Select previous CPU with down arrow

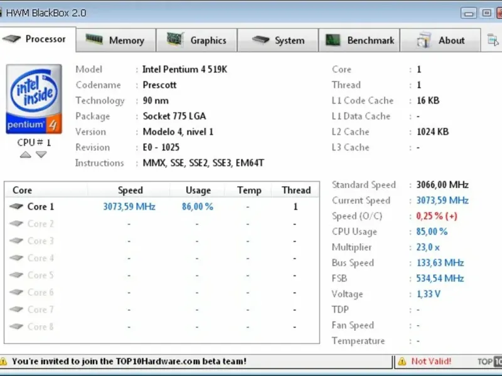(x=41, y=155)
